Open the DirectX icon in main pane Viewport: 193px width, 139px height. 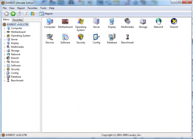click(x=174, y=21)
